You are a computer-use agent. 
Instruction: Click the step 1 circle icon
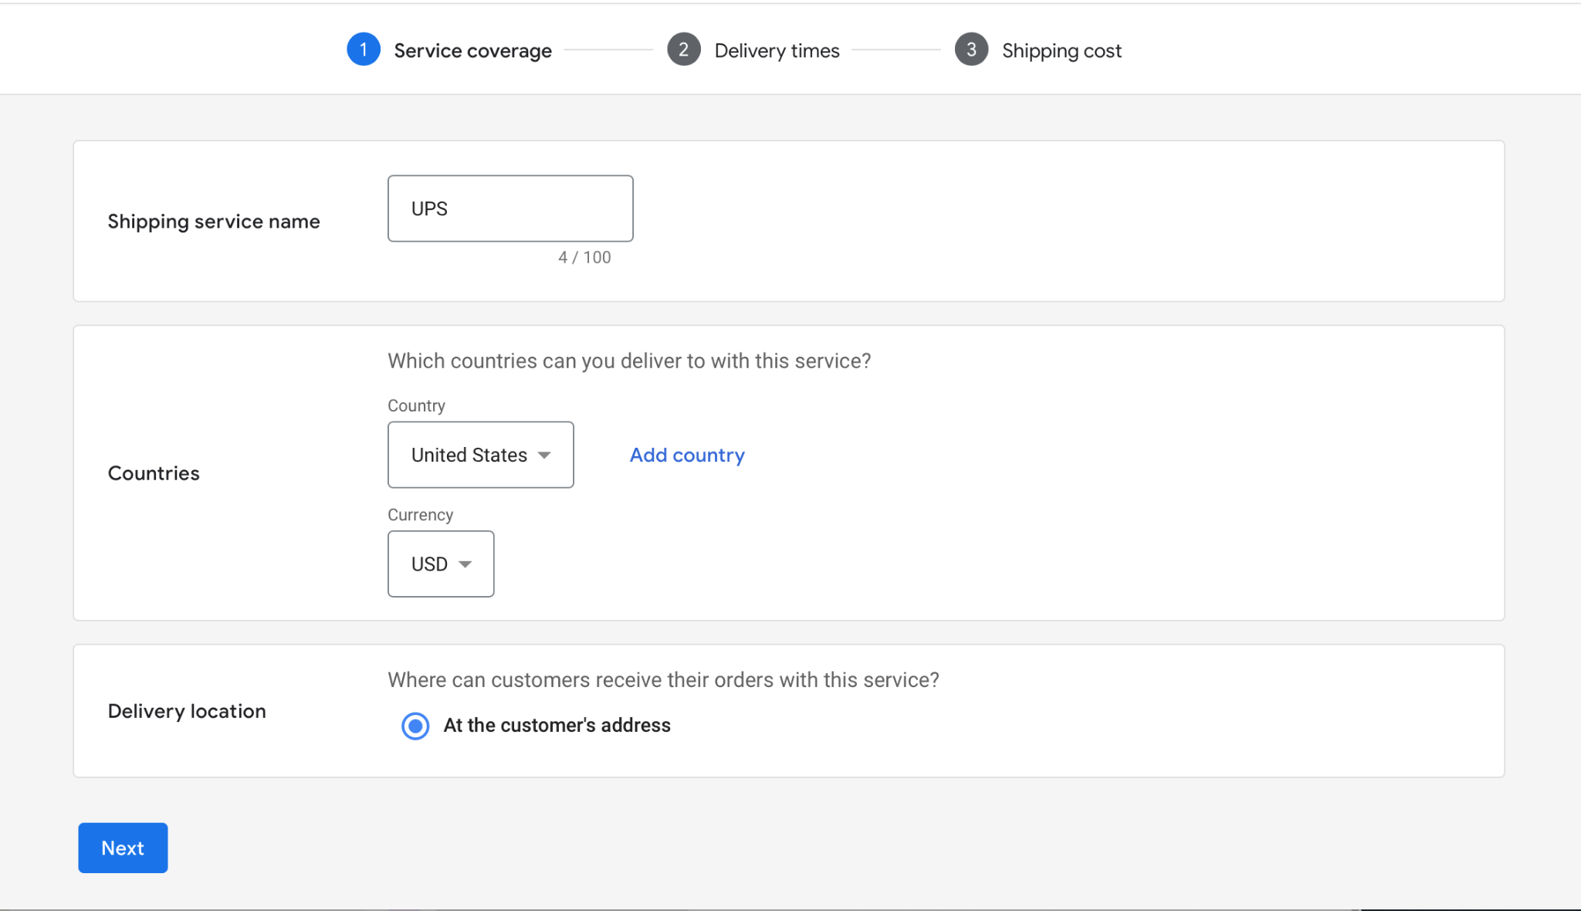tap(363, 49)
